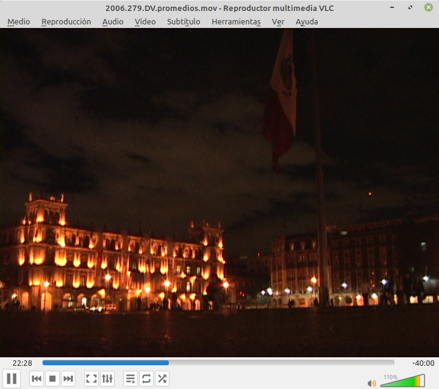Expand the Vídeo menu

click(145, 22)
